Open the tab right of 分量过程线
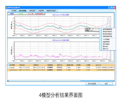 (x=41, y=11)
